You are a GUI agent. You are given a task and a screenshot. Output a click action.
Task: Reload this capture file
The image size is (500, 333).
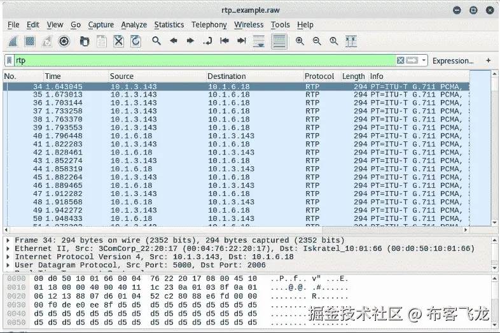coord(136,41)
